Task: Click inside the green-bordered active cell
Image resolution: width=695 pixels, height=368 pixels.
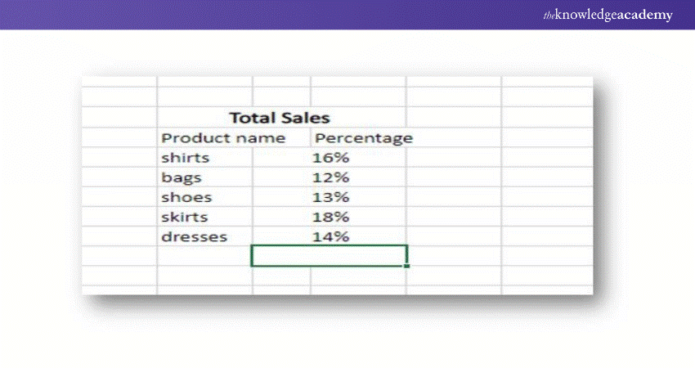Action: tap(329, 256)
